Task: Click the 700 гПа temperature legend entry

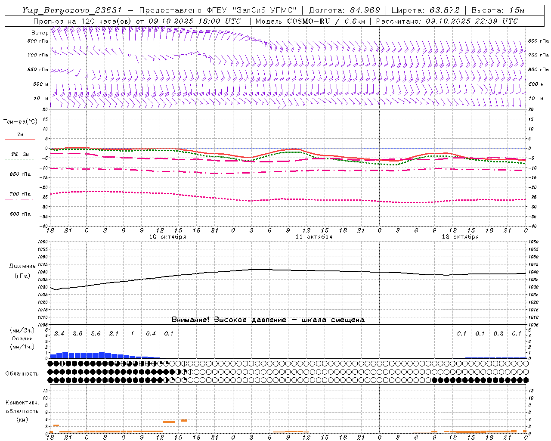Action: 20,194
